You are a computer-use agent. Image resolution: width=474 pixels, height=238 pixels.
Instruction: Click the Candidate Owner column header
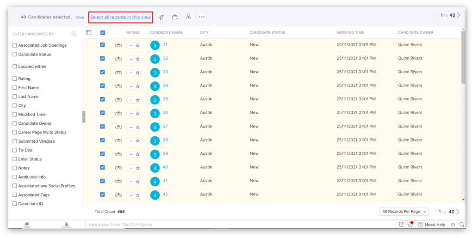click(416, 33)
